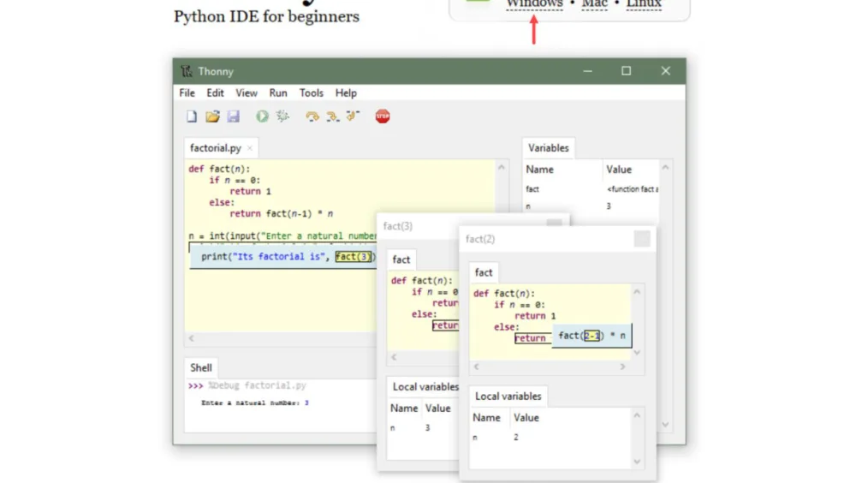This screenshot has width=856, height=483.
Task: Click the Open file folder icon
Action: (x=212, y=116)
